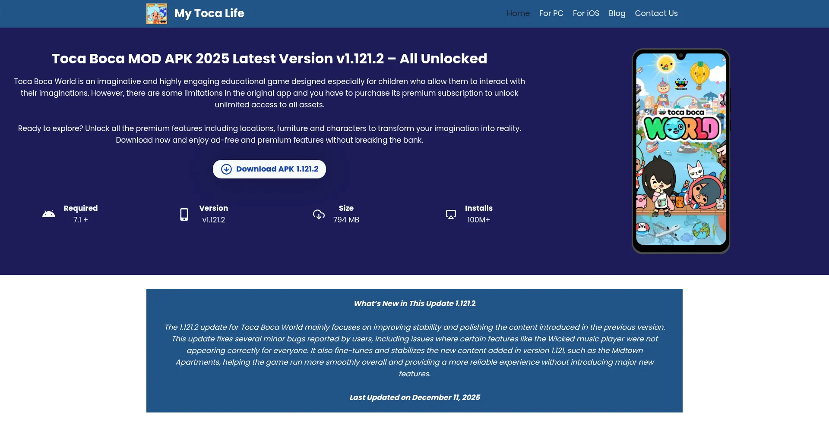This screenshot has width=829, height=428.
Task: Select For iOS in the navigation
Action: point(586,13)
